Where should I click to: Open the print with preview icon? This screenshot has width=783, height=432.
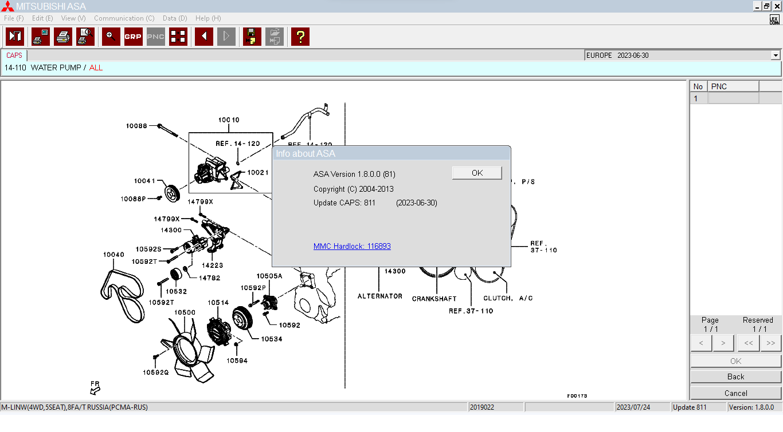click(85, 37)
